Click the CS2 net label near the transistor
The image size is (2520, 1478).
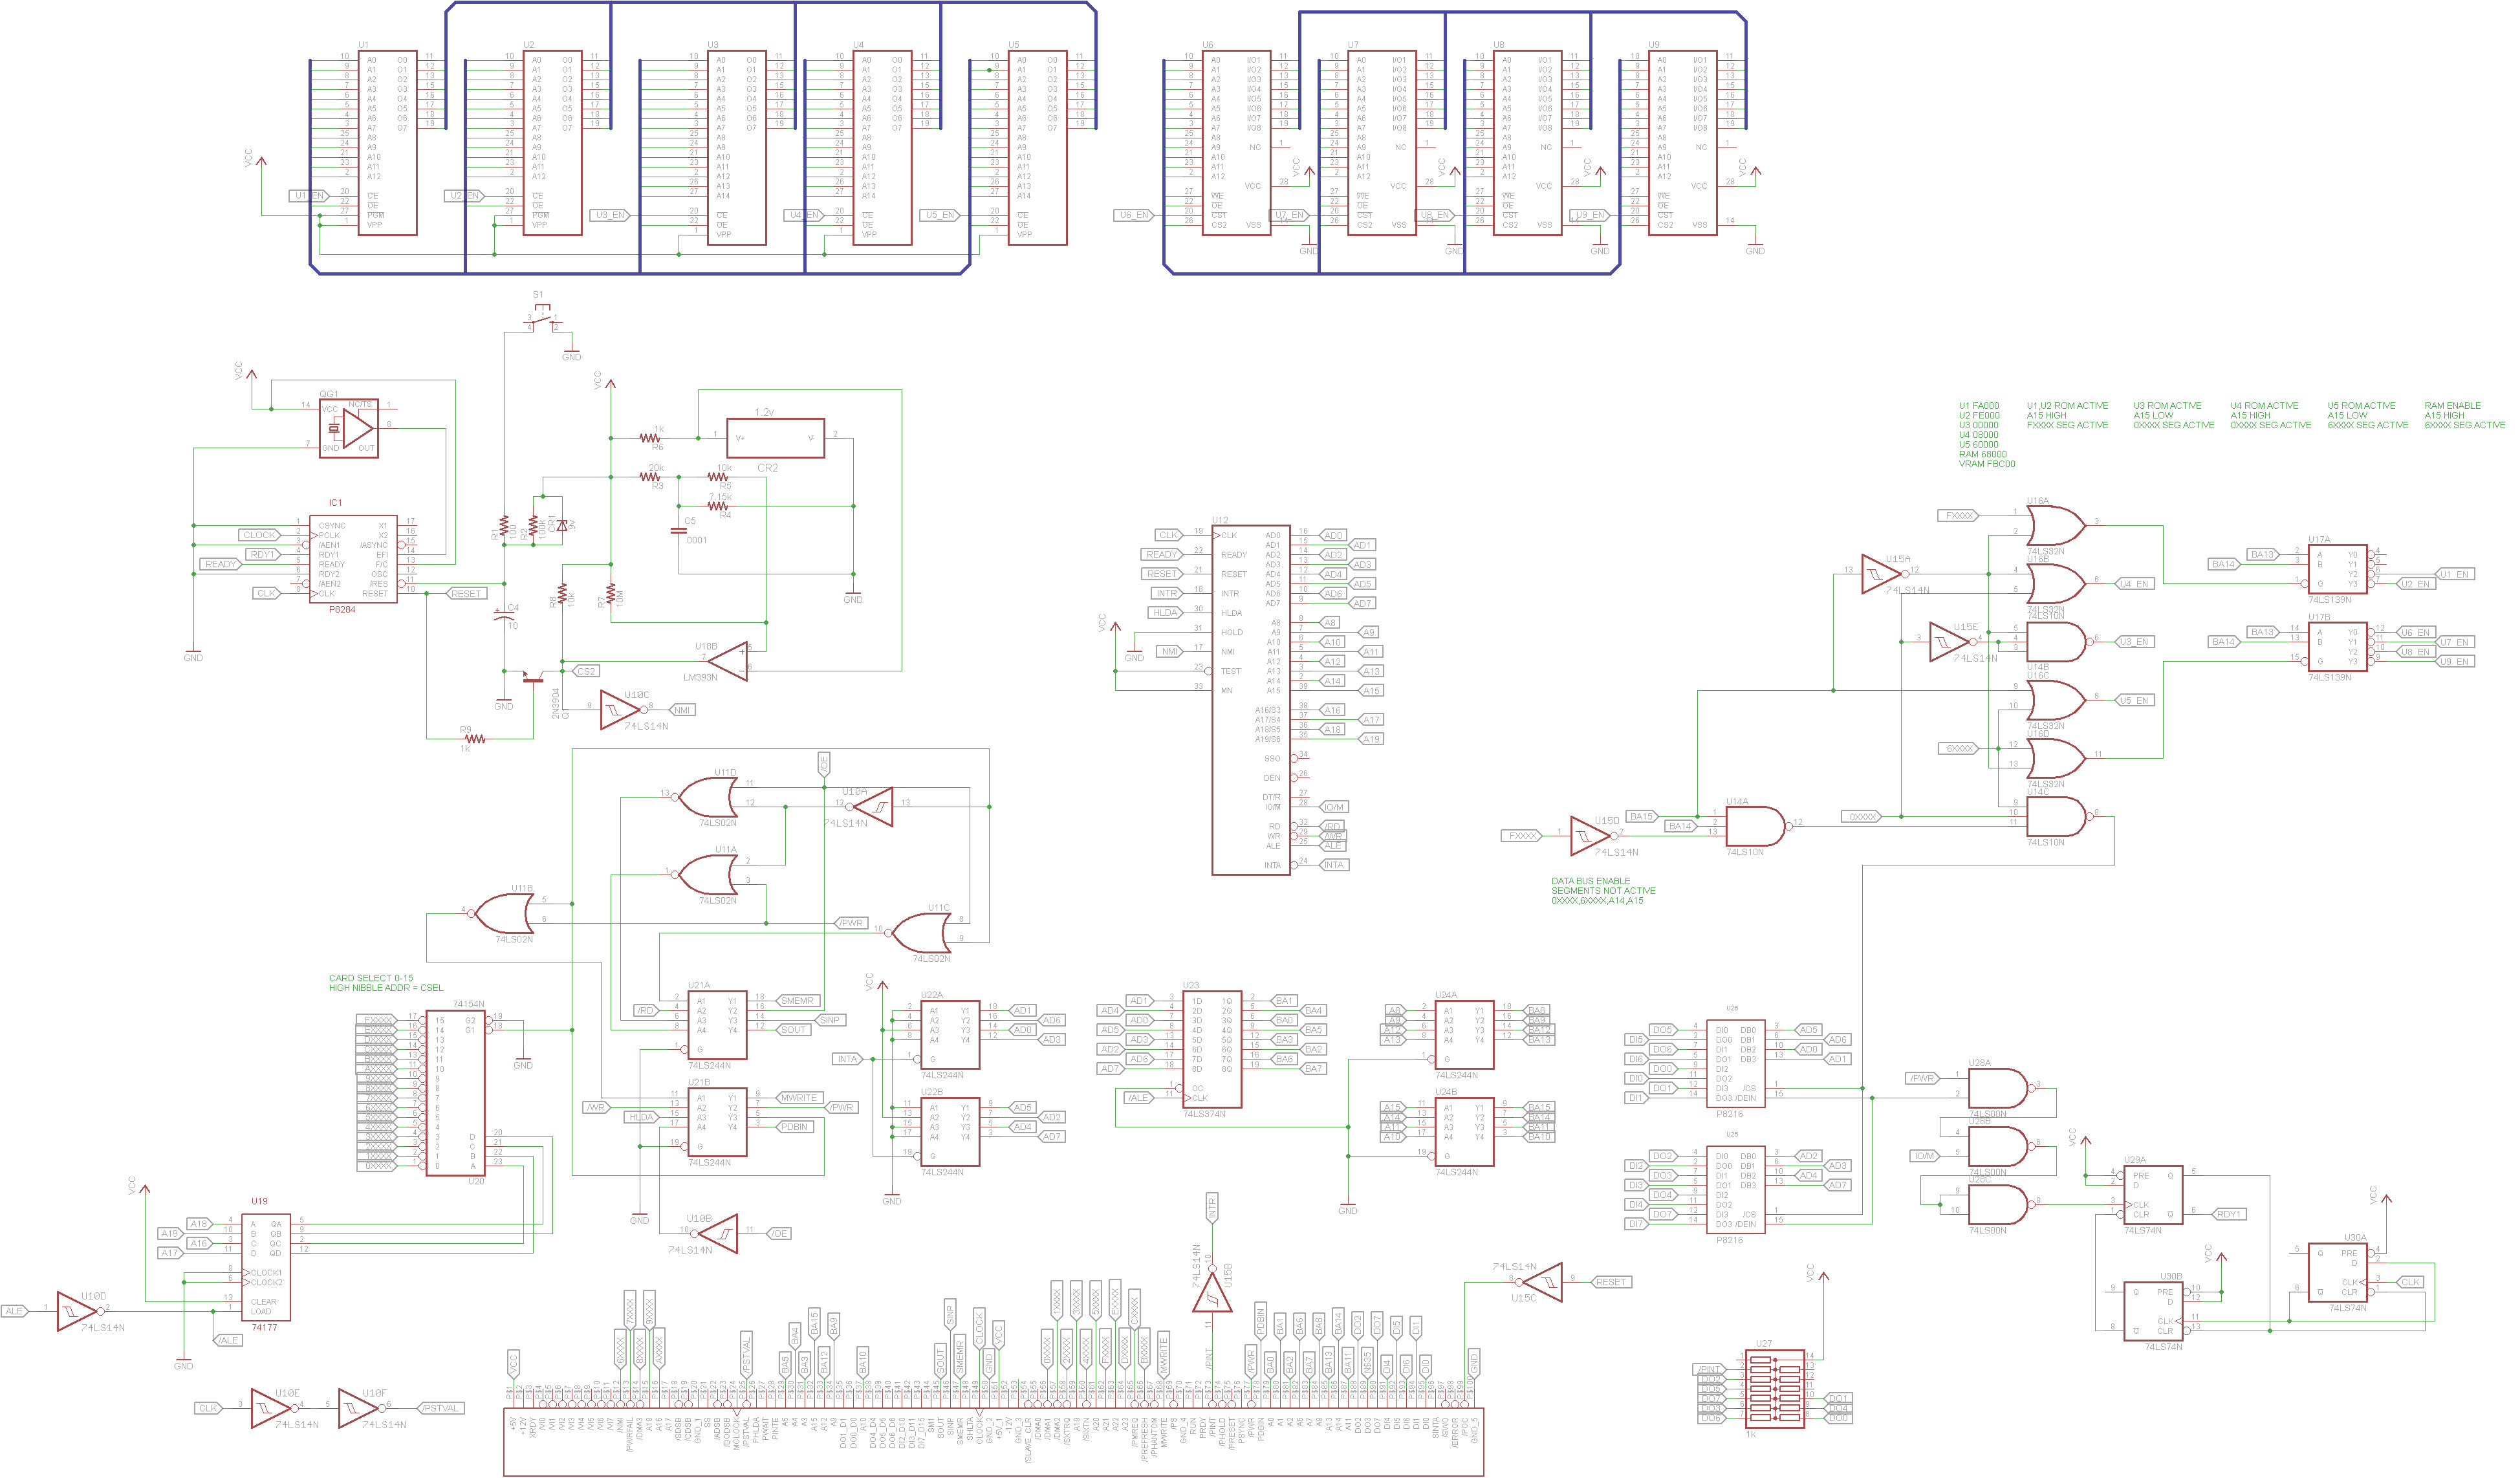coord(586,671)
